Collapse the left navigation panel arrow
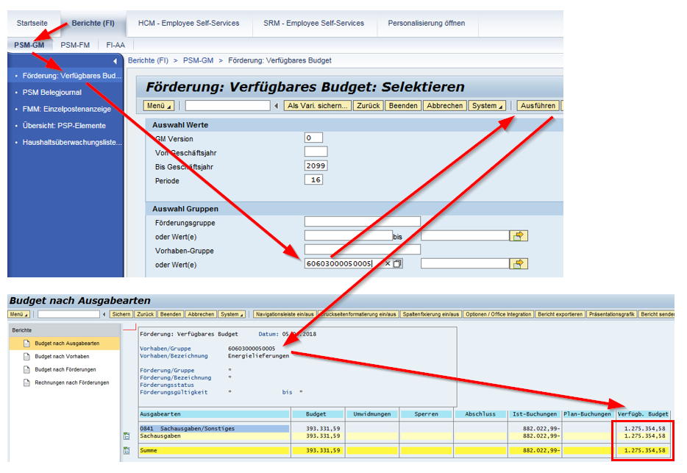The height and width of the screenshot is (473, 687). 115,61
